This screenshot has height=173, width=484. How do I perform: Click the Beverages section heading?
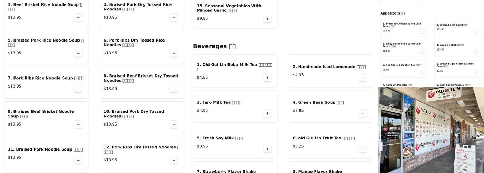pos(214,46)
